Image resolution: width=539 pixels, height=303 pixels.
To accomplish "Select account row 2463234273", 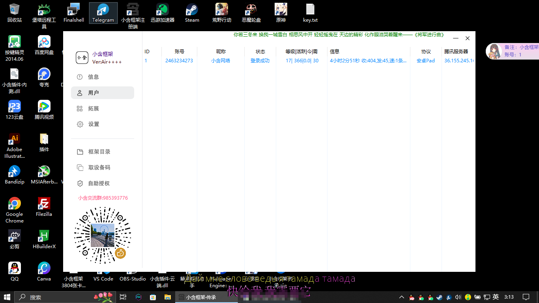I will (x=179, y=61).
